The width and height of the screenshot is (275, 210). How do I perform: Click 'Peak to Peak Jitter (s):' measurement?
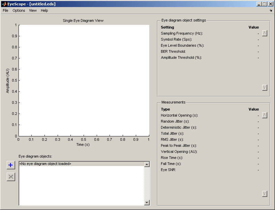tap(179, 145)
